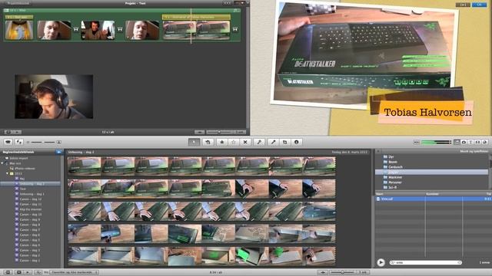Click transition icon after second project clip
Viewport: 492px width, 276px height.
pos(76,29)
